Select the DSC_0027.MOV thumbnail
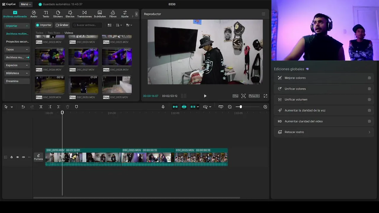Screen dimensions: 379x213 (83, 57)
